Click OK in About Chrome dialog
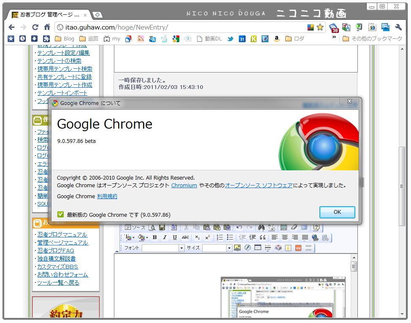Screen dimensions: 411x323 point(337,212)
